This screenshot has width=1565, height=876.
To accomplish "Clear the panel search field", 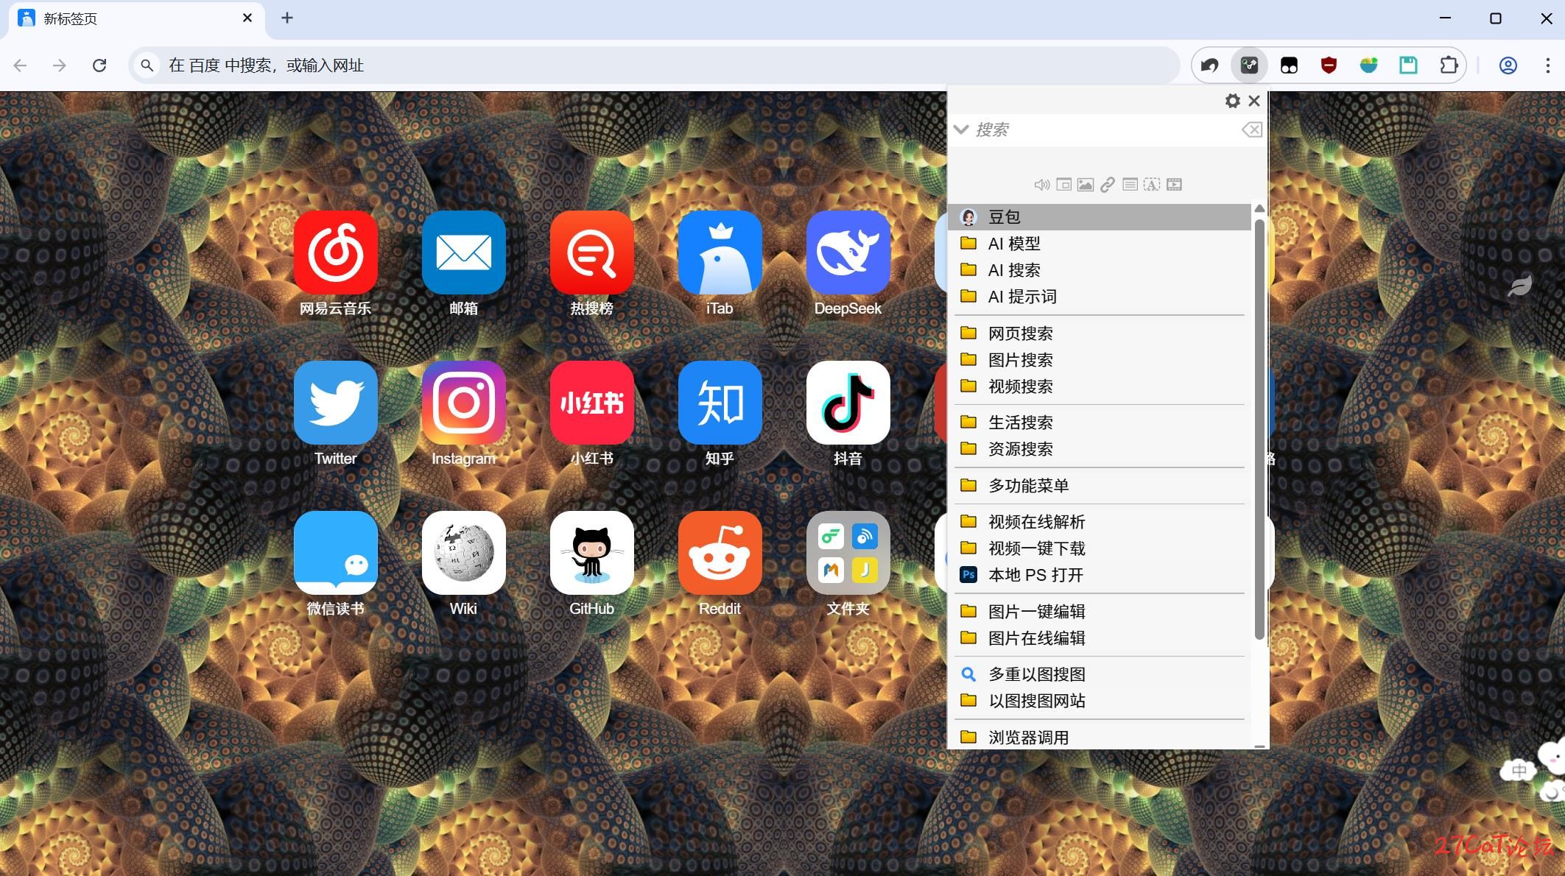I will [1252, 130].
